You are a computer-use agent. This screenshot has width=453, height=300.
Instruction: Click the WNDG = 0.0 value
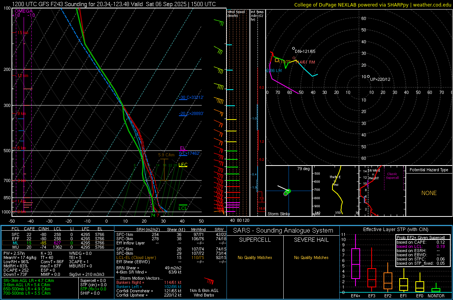pos(80,253)
